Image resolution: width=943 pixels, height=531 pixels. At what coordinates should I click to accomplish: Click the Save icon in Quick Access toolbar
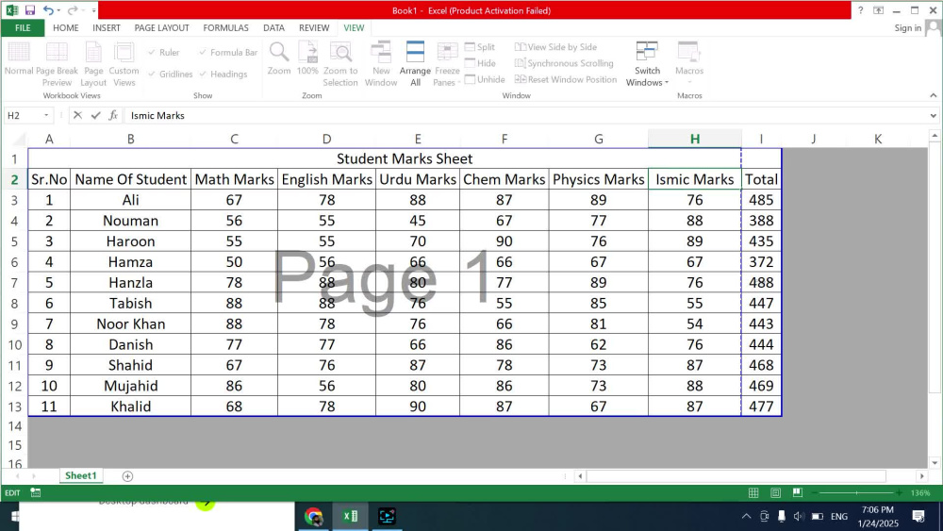coord(29,10)
